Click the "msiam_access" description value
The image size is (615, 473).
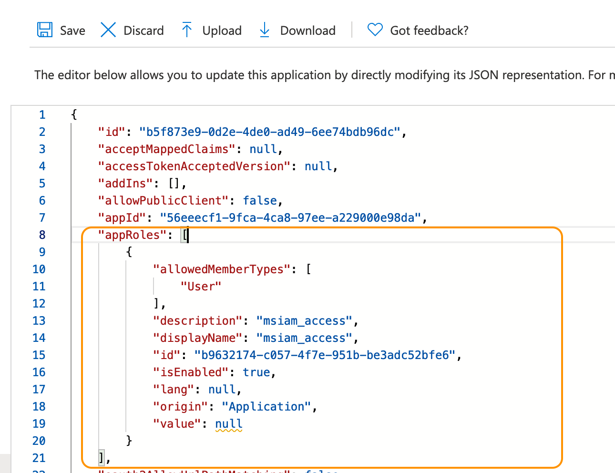coord(304,321)
